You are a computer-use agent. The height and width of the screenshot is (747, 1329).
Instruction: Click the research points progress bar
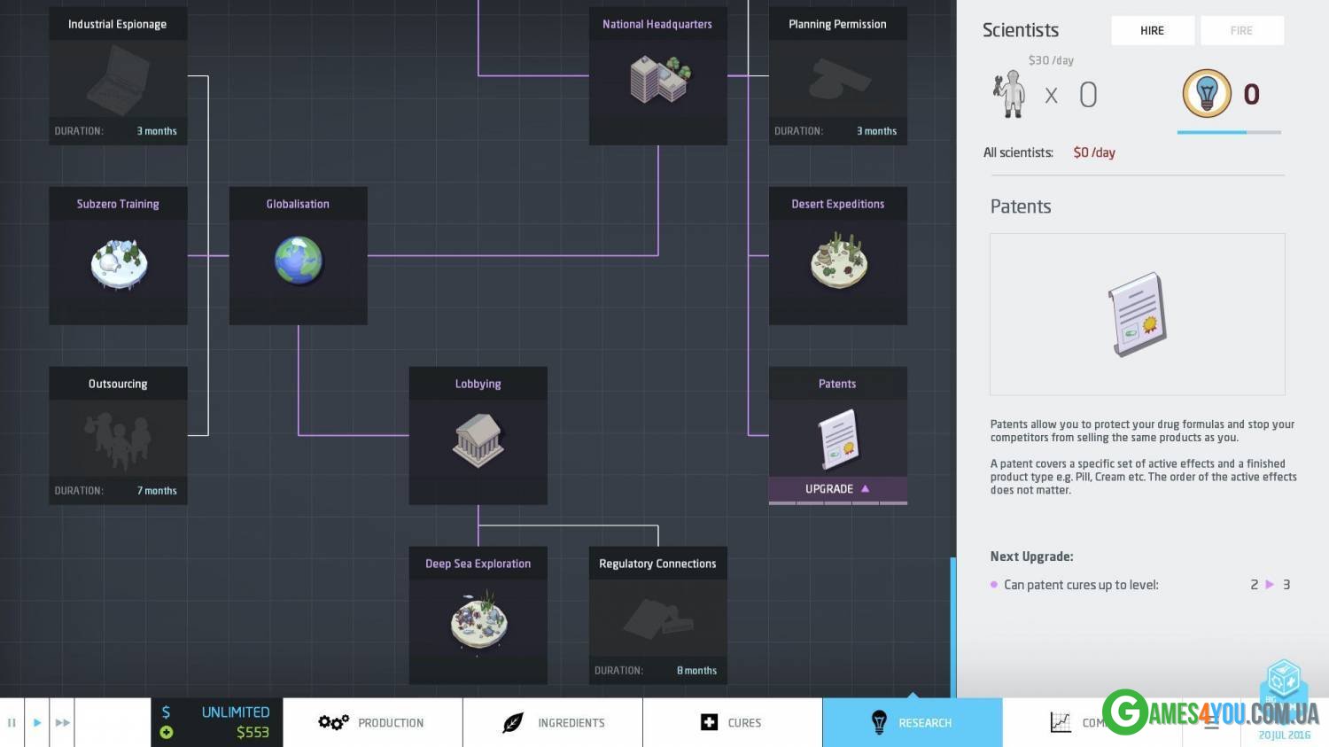tap(1228, 132)
